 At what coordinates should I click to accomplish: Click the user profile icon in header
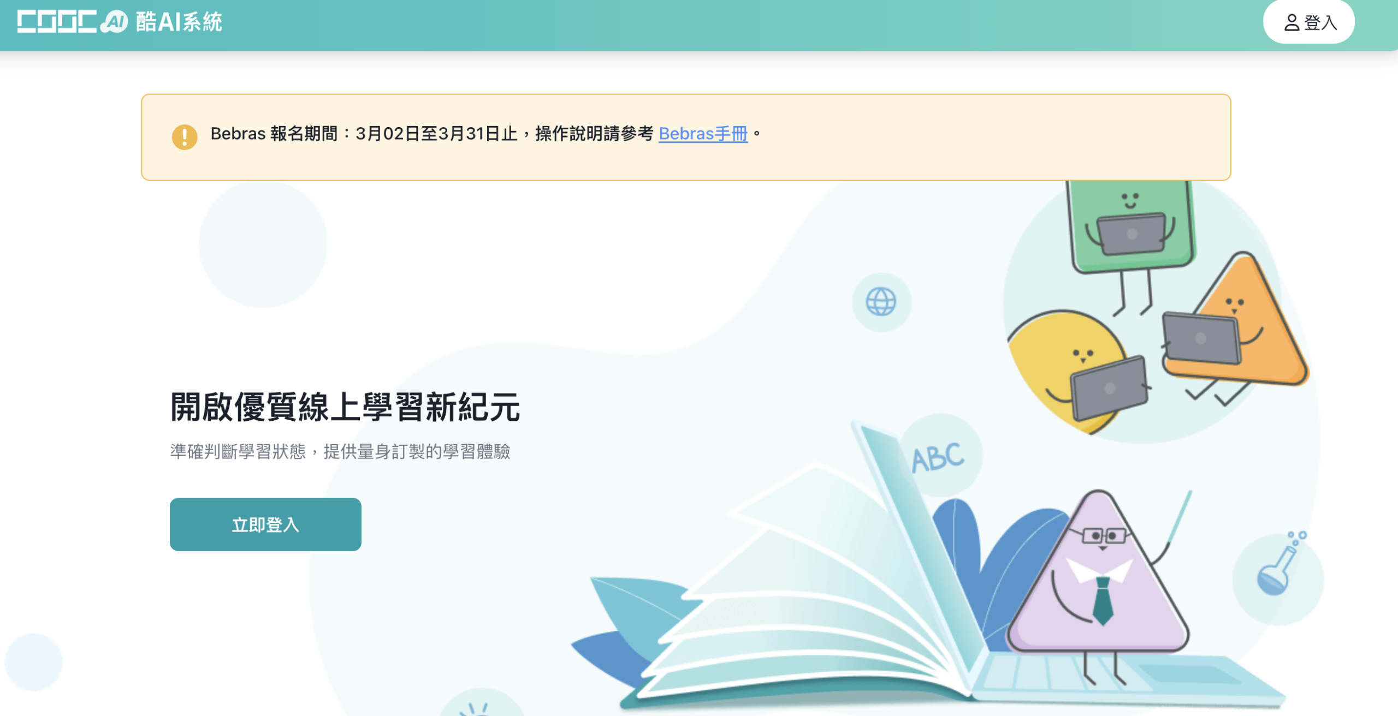pyautogui.click(x=1292, y=22)
